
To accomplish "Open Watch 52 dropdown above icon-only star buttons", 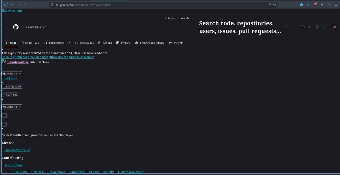I will click(x=12, y=107).
